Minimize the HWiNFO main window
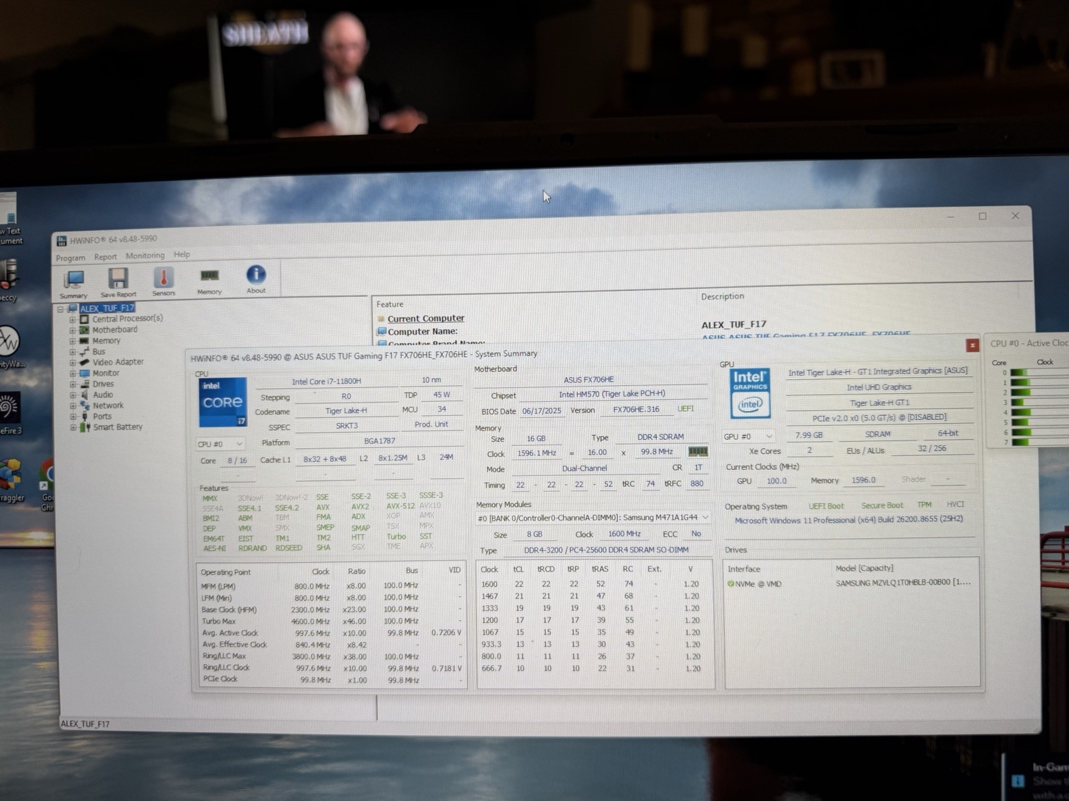The image size is (1069, 801). coord(950,217)
